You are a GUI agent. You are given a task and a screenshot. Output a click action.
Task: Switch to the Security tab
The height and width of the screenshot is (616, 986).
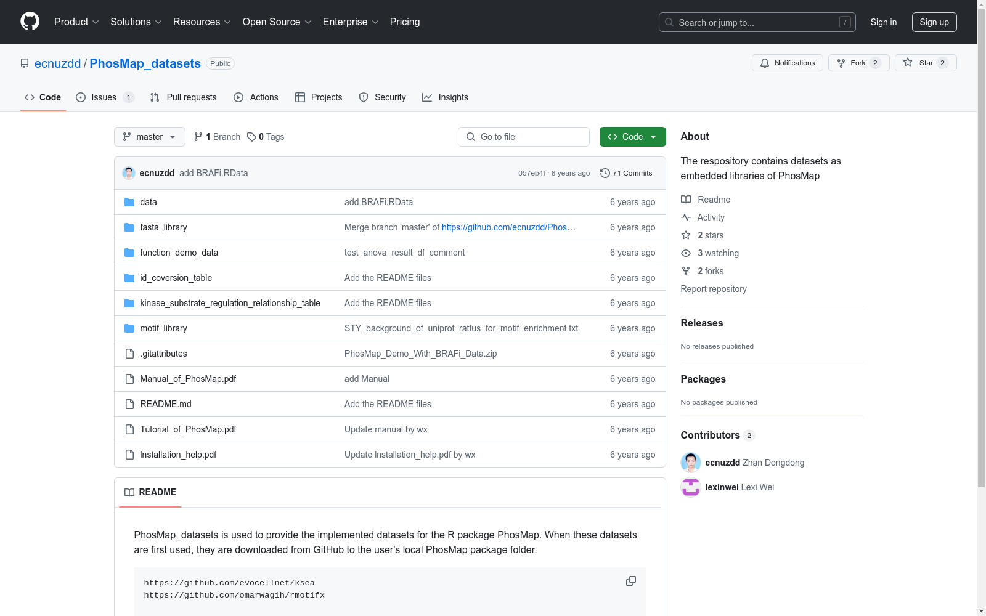pyautogui.click(x=383, y=97)
